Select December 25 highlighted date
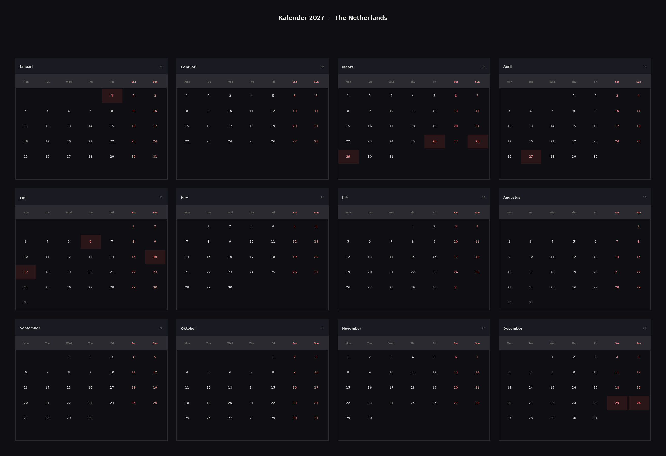The image size is (666, 456). pyautogui.click(x=617, y=403)
